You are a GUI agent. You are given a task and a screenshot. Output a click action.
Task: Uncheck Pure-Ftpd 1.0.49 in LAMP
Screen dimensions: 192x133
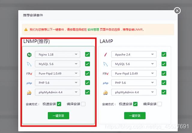[164, 73]
